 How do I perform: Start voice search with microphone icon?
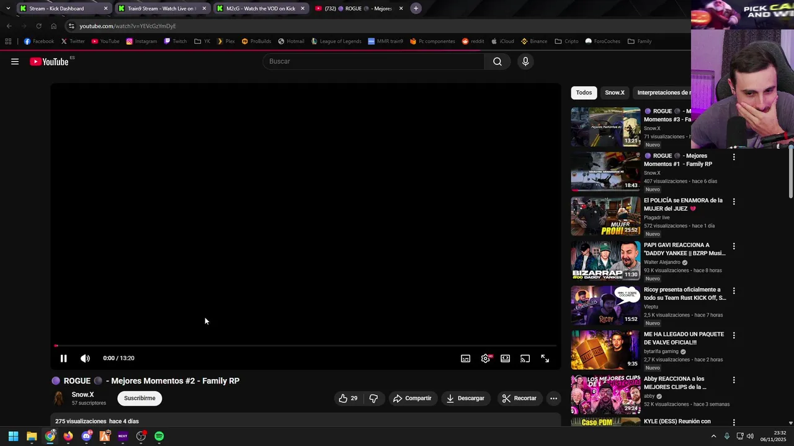(x=525, y=61)
